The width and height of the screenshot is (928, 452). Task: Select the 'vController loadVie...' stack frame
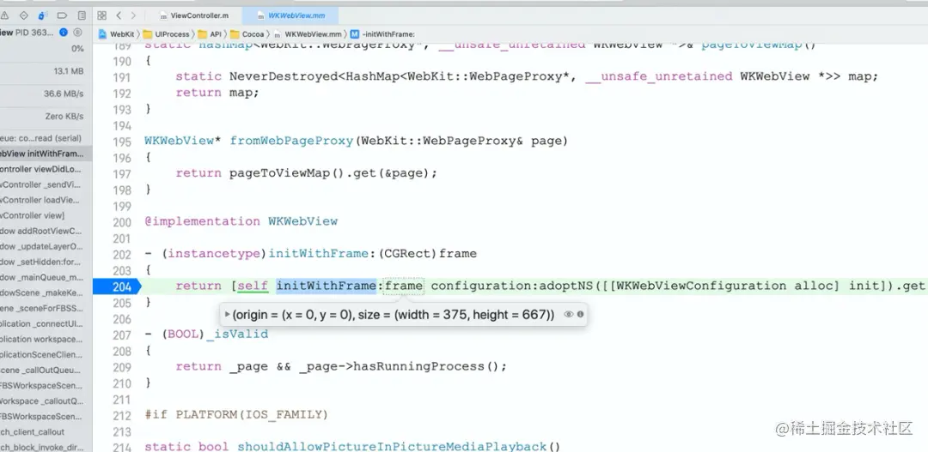click(46, 200)
